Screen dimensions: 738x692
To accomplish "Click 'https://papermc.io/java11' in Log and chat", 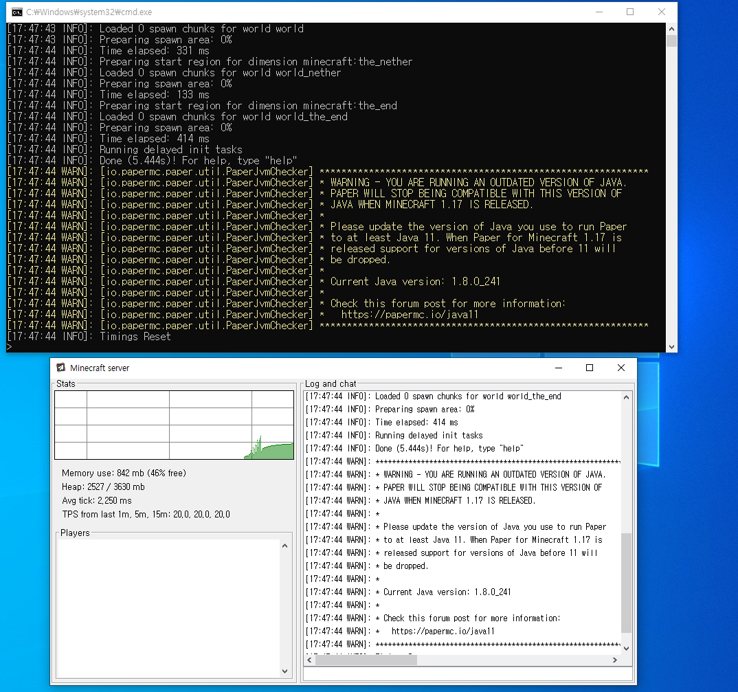I will [443, 632].
